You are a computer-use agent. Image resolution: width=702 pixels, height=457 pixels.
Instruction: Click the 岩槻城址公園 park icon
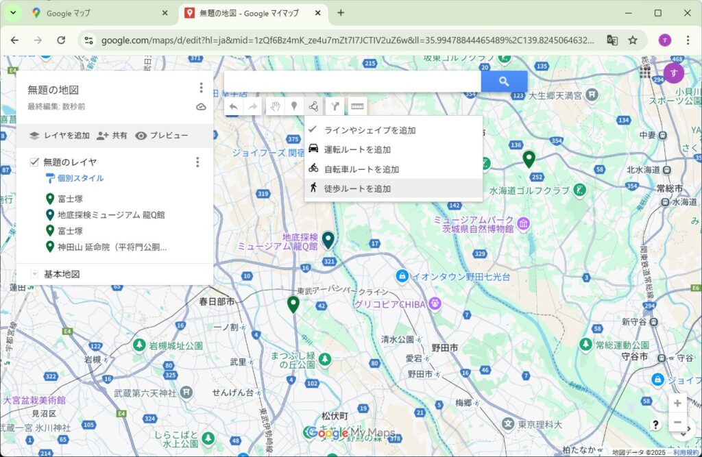[139, 345]
